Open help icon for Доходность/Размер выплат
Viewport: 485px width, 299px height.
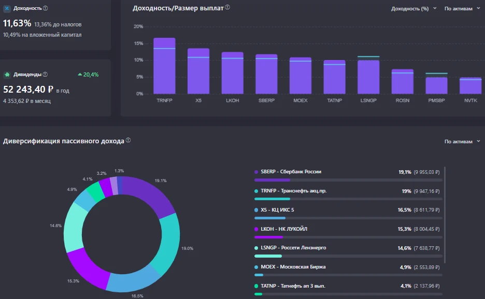[227, 7]
